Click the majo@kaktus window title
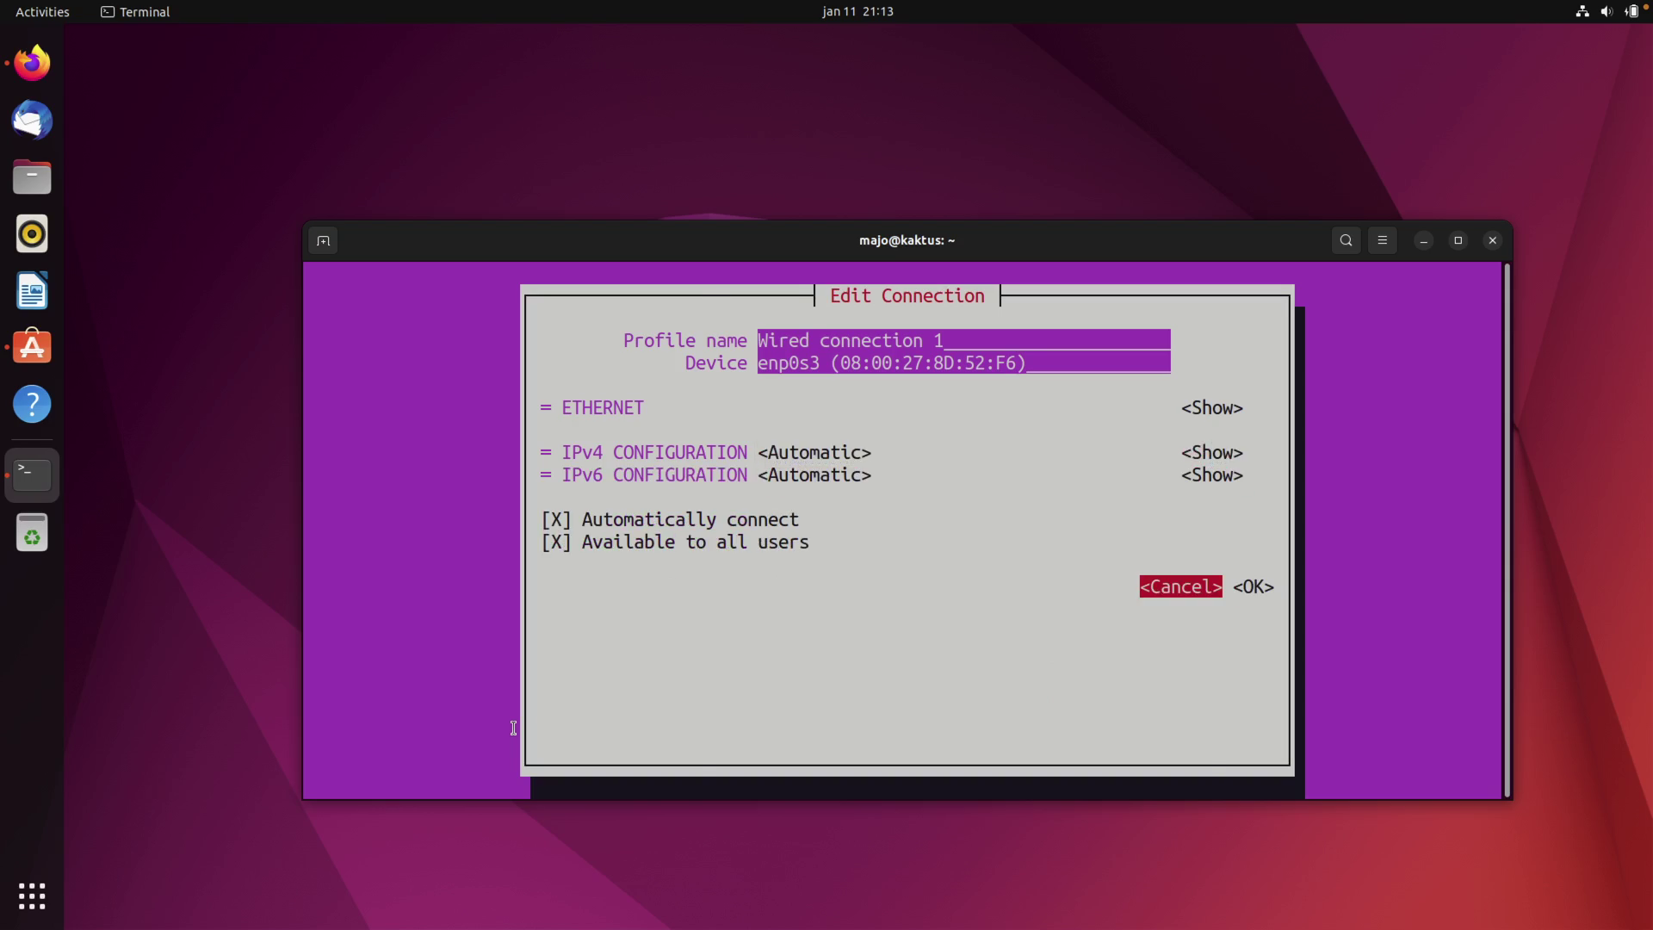Image resolution: width=1653 pixels, height=930 pixels. pyautogui.click(x=907, y=241)
